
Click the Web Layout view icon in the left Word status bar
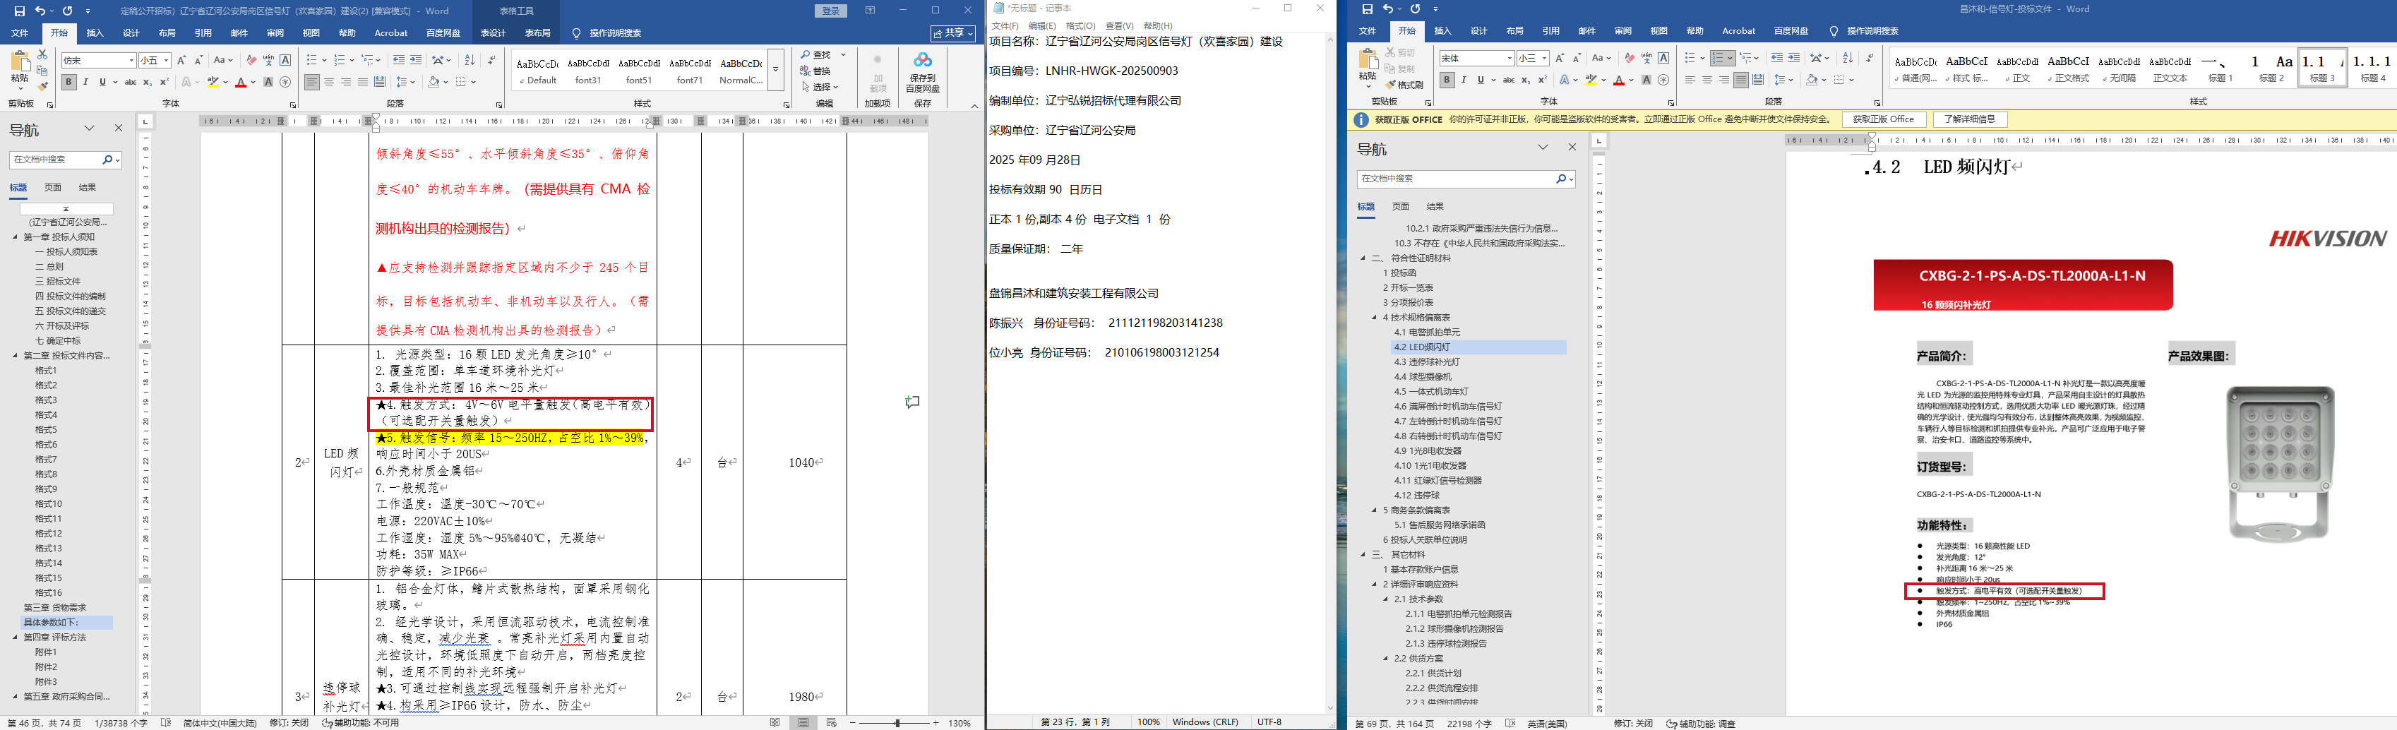pyautogui.click(x=831, y=722)
